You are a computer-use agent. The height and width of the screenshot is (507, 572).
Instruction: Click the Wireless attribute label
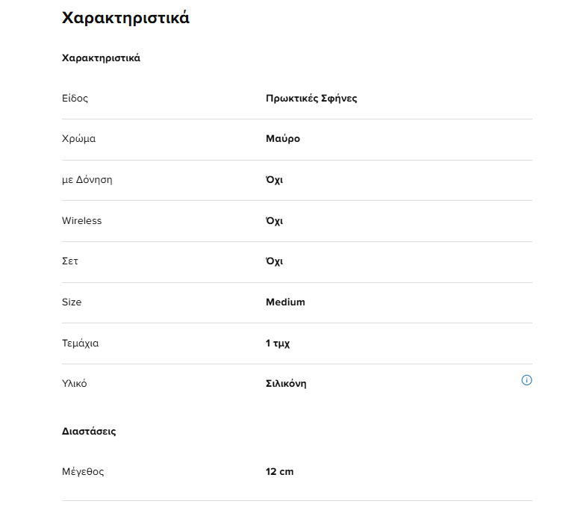(81, 221)
